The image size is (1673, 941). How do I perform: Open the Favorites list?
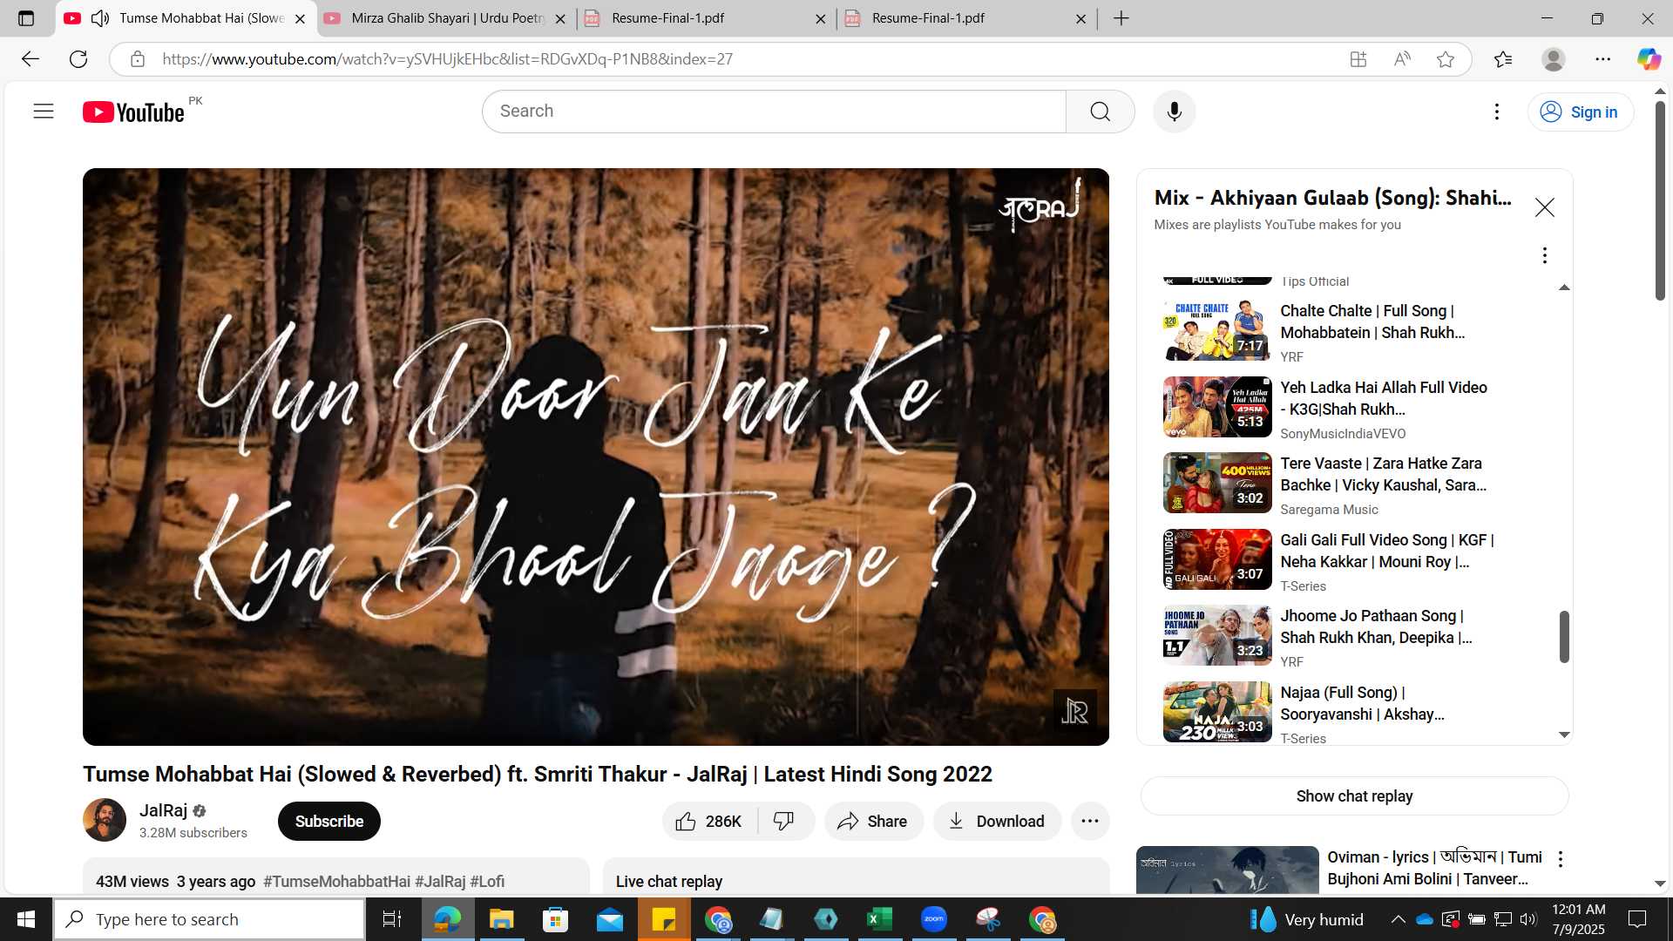point(1503,59)
